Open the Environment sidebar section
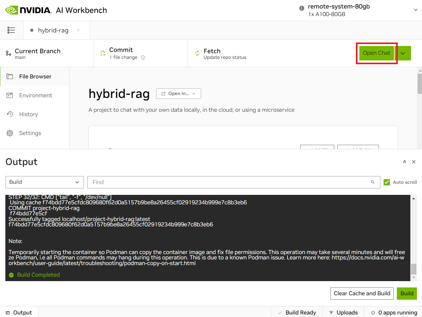 (x=35, y=95)
